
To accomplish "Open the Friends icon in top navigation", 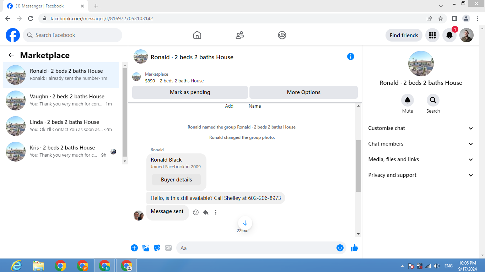I will click(x=240, y=35).
